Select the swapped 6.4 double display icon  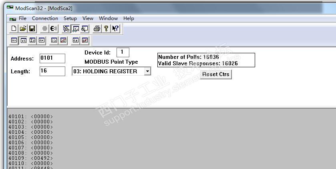tap(85, 40)
